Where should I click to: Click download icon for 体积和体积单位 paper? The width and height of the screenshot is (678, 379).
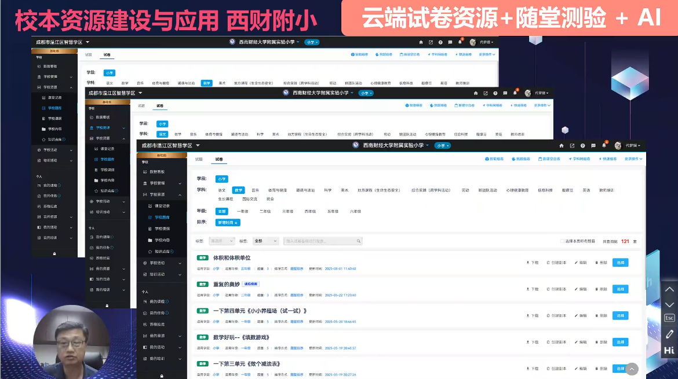tap(532, 263)
